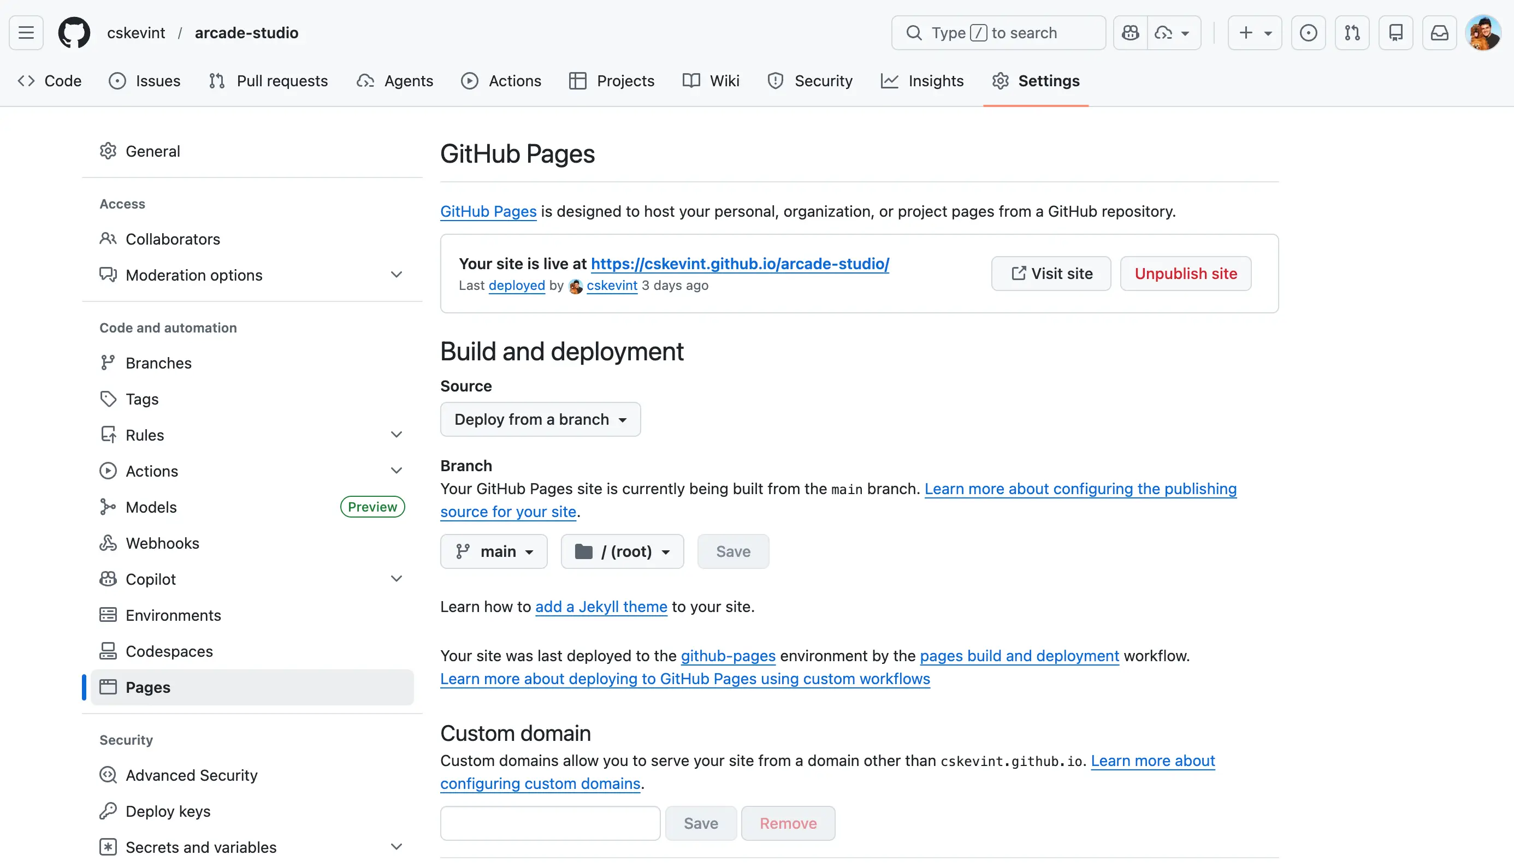The image size is (1514, 867).
Task: Open the hamburger navigation menu
Action: point(26,32)
